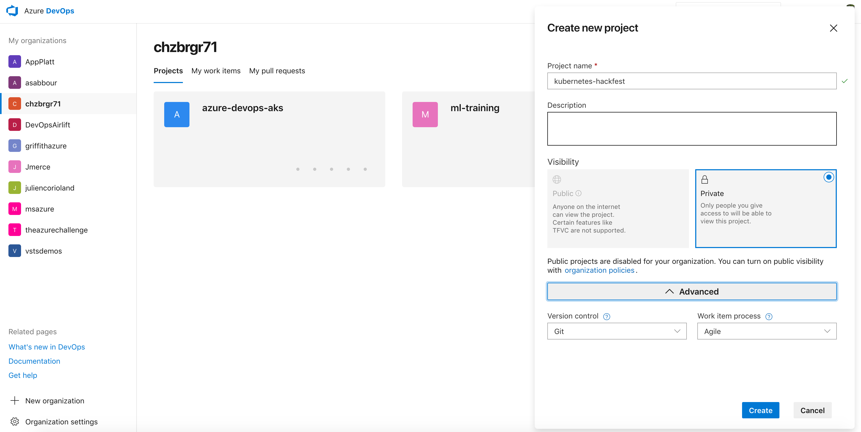Click the Private lock icon
Viewport: 861px width, 432px height.
(705, 180)
